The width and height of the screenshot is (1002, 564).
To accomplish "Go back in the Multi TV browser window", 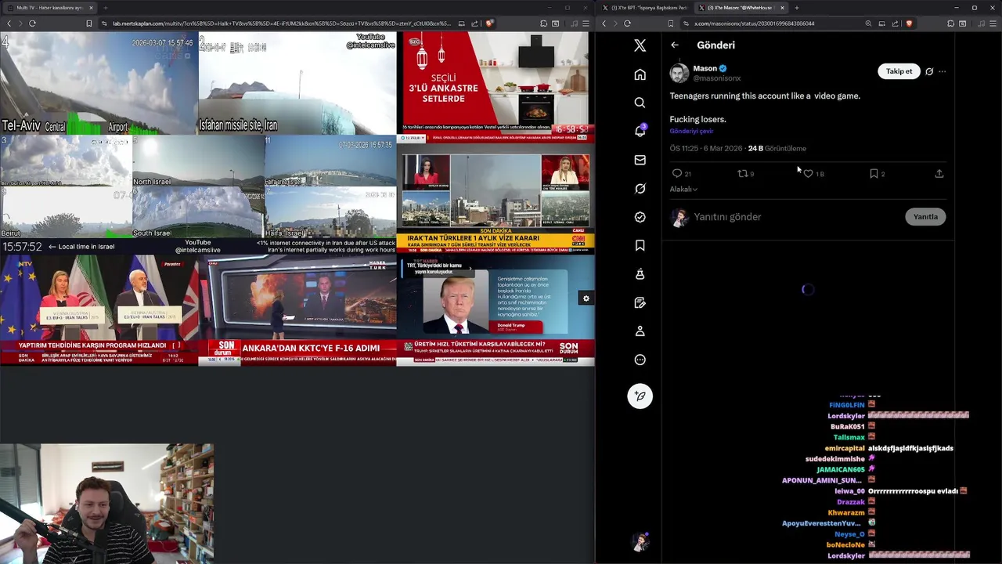I will coord(9,23).
